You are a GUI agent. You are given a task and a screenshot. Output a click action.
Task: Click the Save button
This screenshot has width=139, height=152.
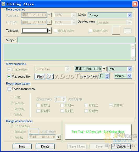point(99,146)
